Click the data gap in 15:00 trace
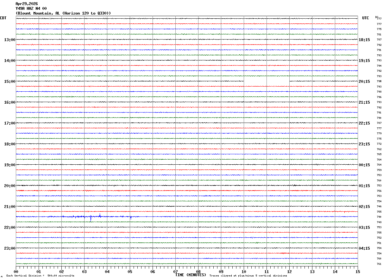The width and height of the screenshot is (383, 280). [x=267, y=81]
